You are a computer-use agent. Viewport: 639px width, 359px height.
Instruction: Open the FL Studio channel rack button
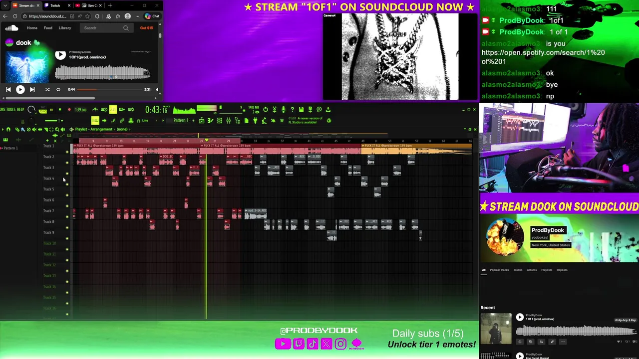click(x=219, y=121)
